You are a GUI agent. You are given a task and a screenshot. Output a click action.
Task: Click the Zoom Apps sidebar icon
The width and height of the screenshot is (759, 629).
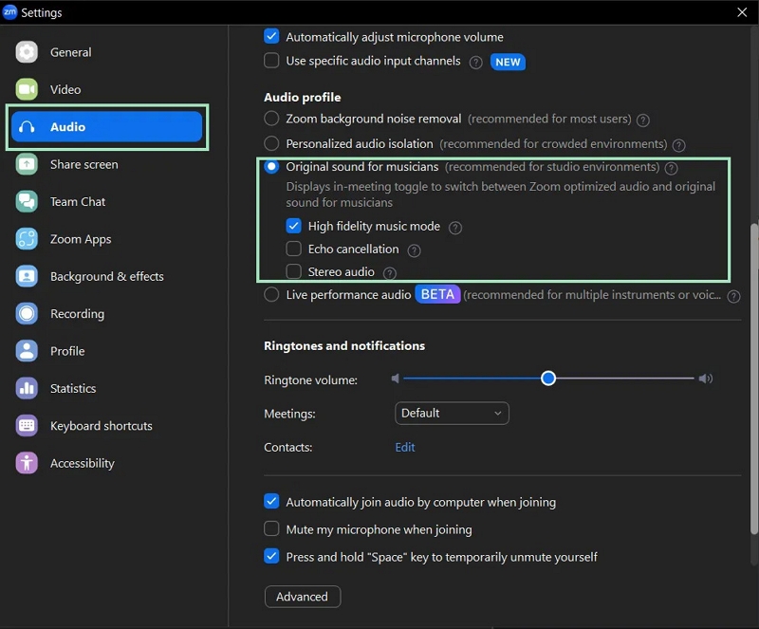pos(27,239)
